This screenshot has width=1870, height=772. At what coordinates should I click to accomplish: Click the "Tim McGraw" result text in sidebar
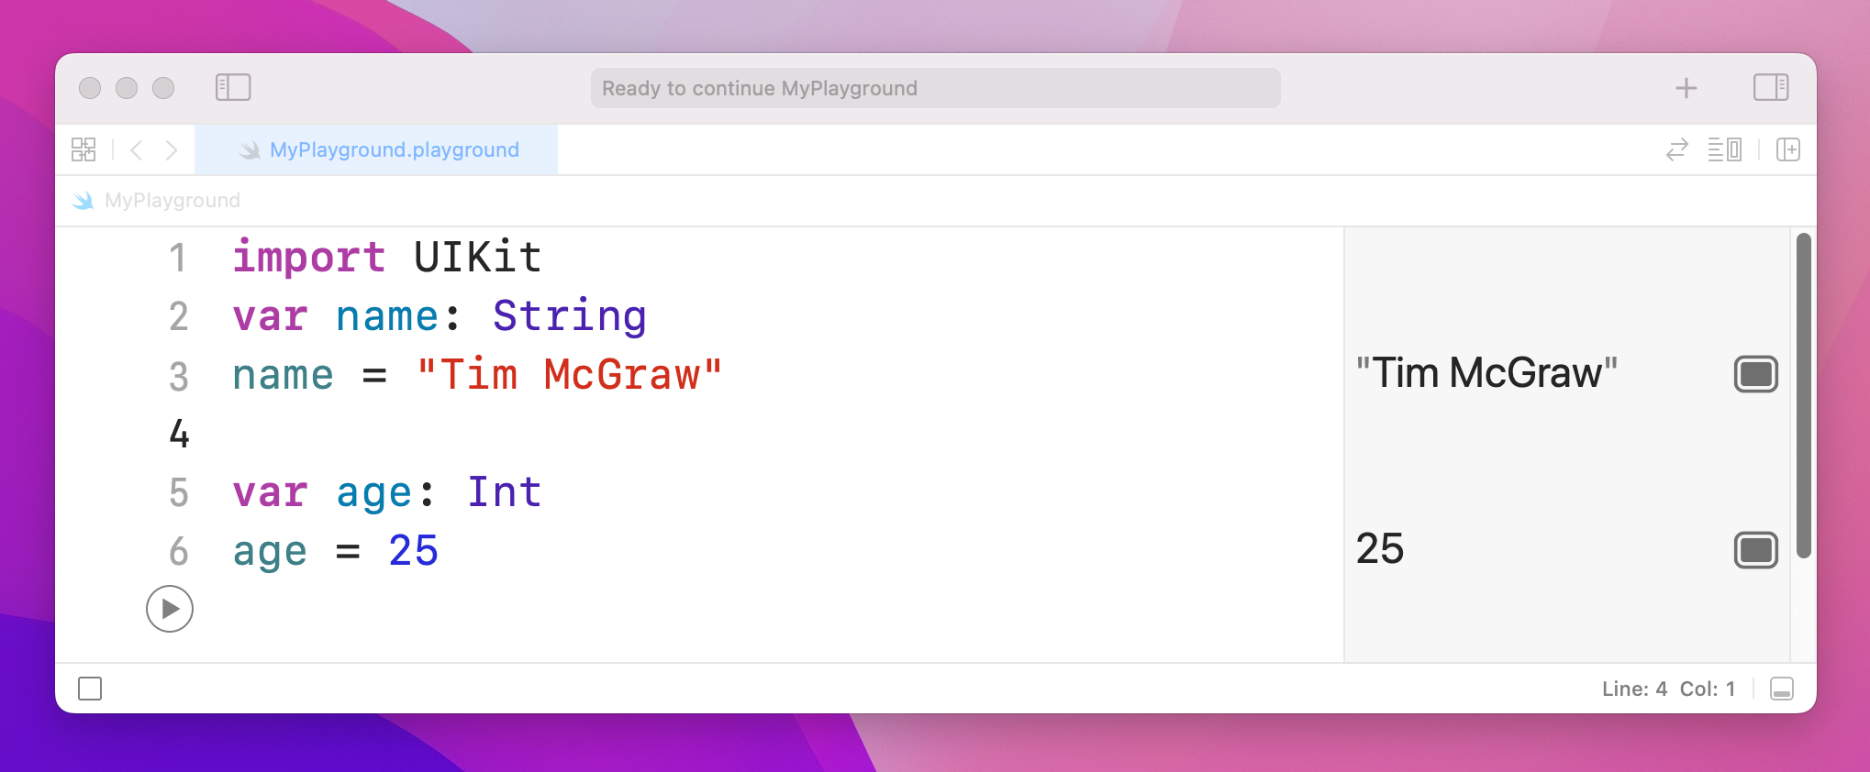pyautogui.click(x=1486, y=374)
